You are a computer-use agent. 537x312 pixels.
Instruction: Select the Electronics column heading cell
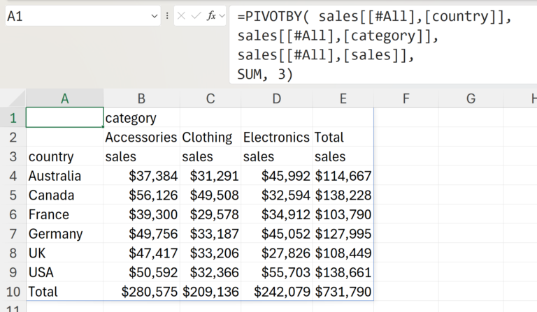(276, 138)
